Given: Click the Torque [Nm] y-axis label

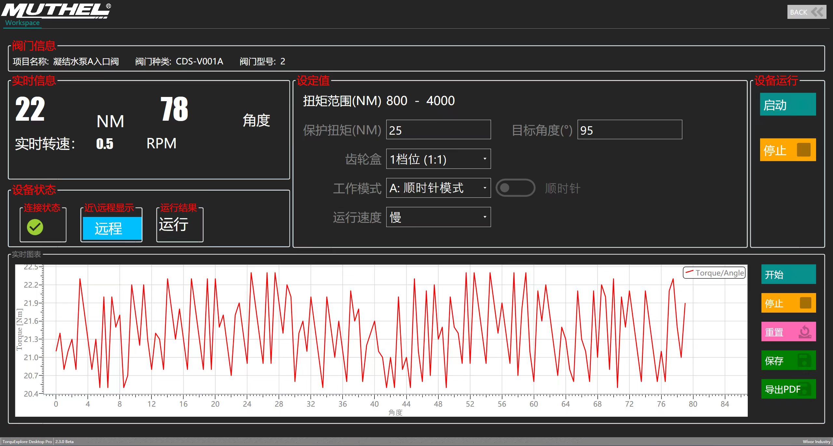Looking at the screenshot, I should point(20,329).
